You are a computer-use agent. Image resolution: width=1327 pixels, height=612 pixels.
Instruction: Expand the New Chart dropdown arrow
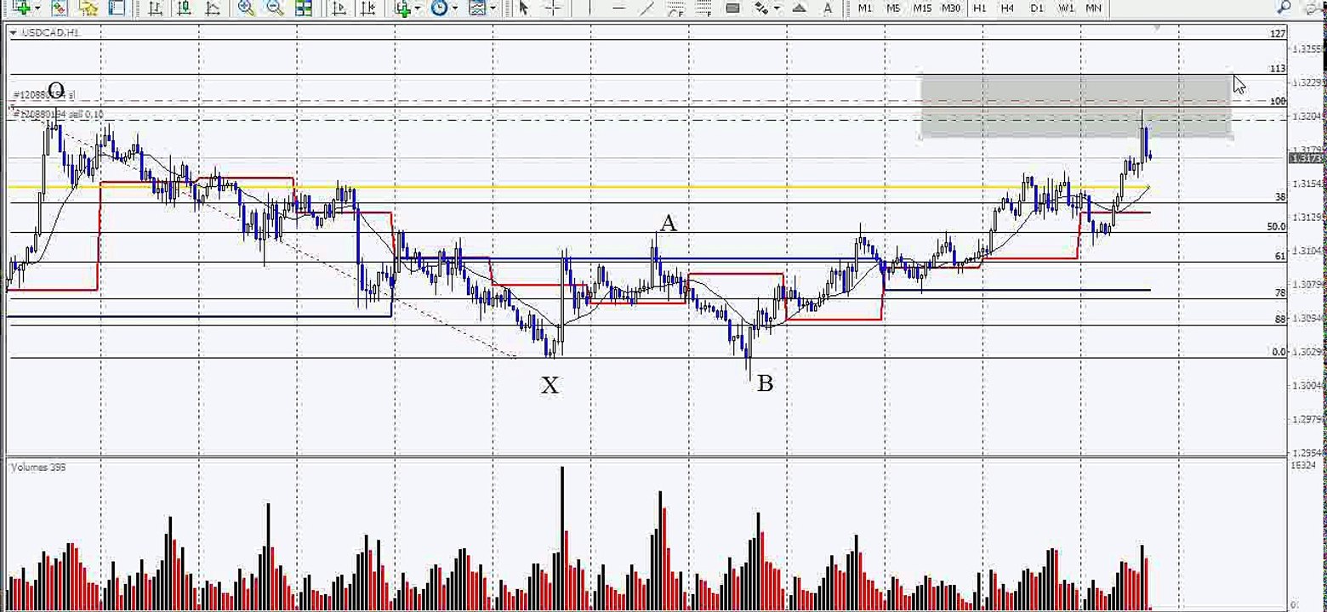point(37,8)
